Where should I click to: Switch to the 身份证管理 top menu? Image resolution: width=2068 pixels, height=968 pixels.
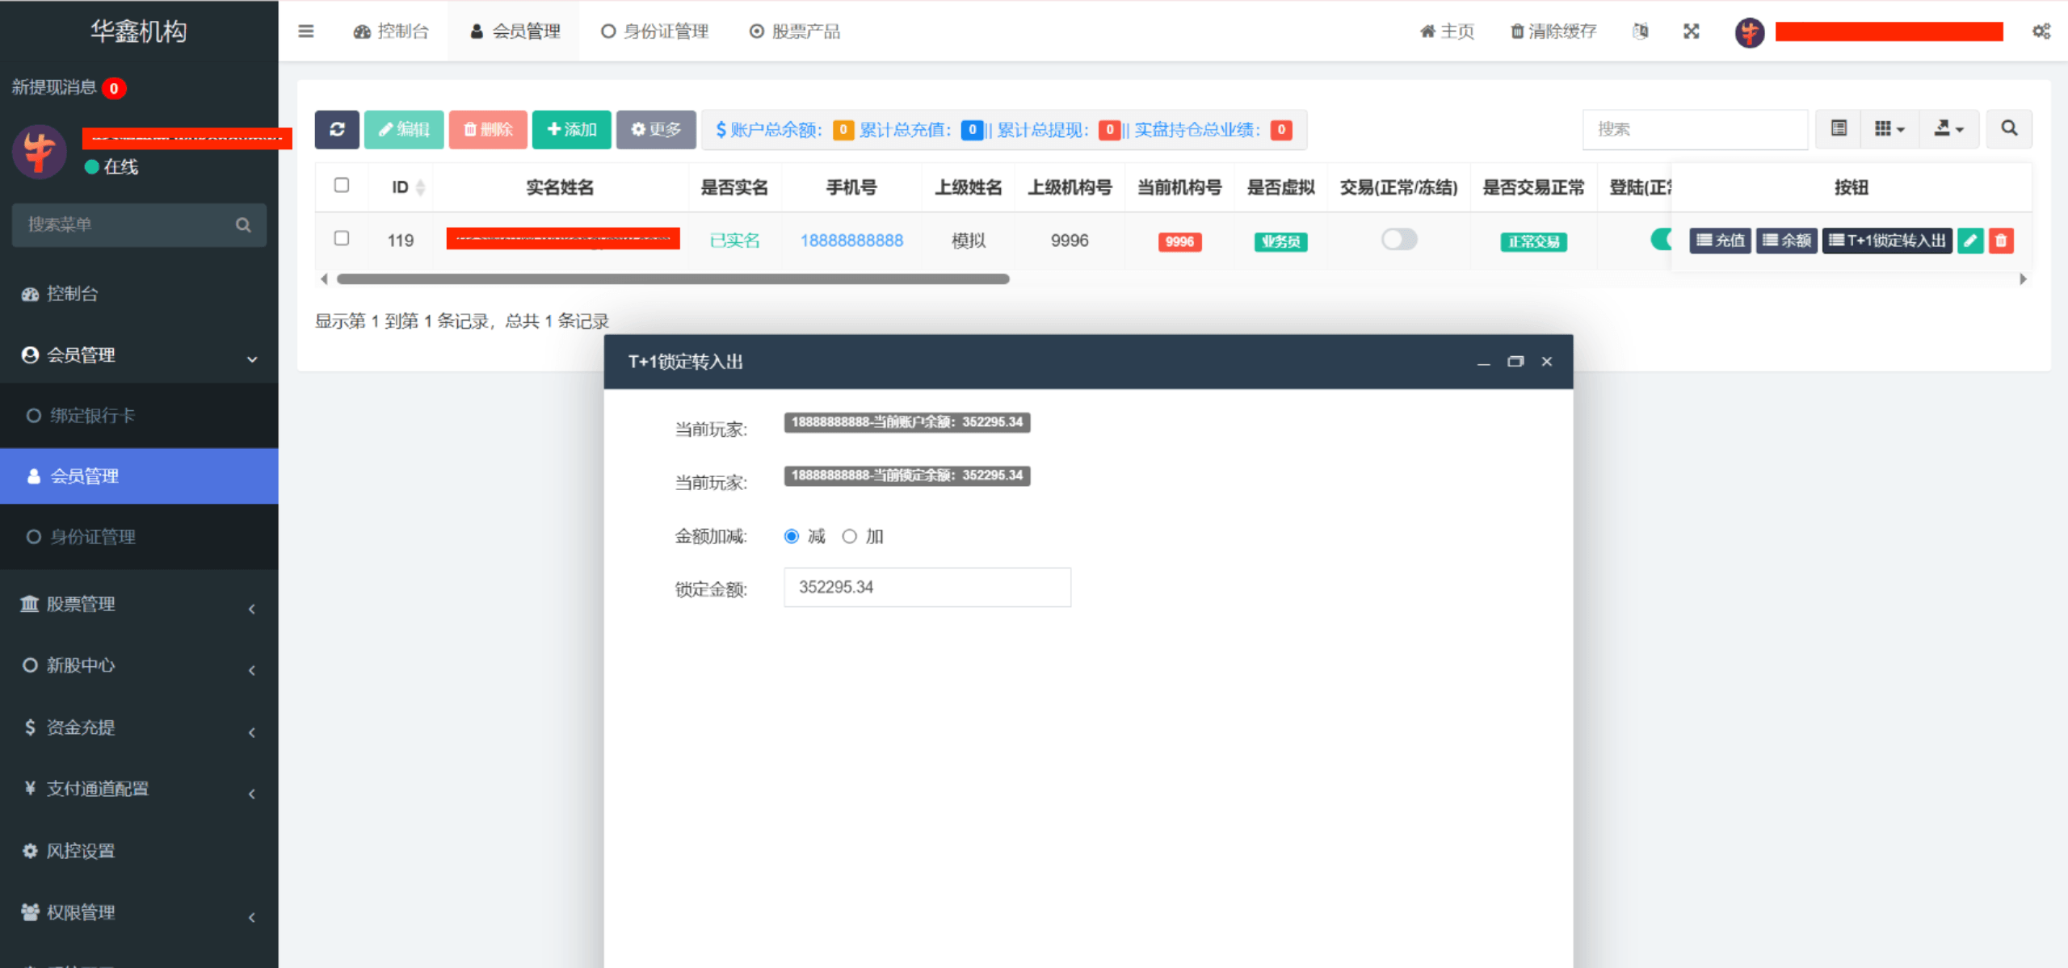[x=654, y=31]
